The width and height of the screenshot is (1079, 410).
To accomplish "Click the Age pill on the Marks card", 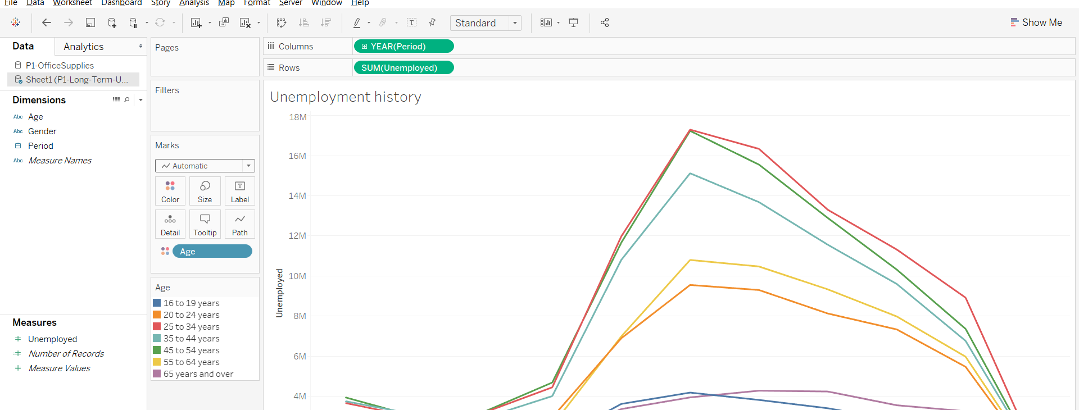I will [x=212, y=251].
